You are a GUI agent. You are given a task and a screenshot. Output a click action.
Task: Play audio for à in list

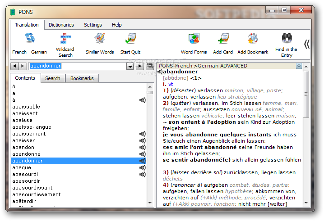[x=142, y=100]
